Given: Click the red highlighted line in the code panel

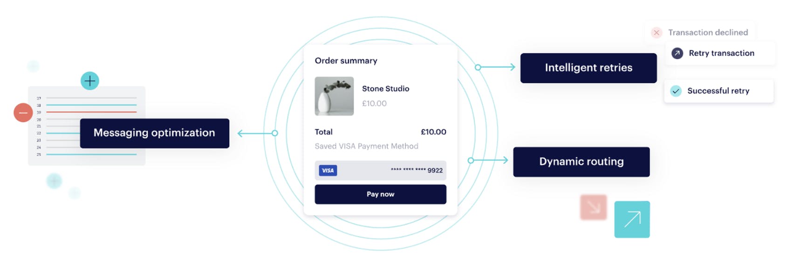Looking at the screenshot, I should pyautogui.click(x=91, y=112).
